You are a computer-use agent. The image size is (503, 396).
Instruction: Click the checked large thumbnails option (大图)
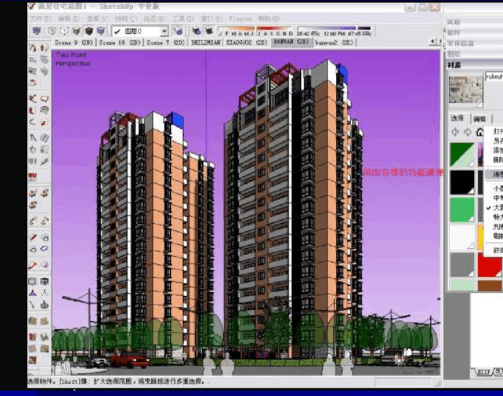[496, 208]
